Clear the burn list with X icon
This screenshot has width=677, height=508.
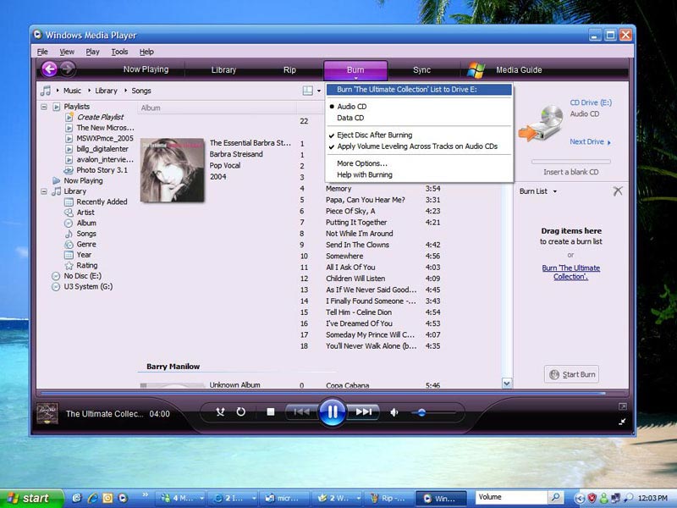618,191
